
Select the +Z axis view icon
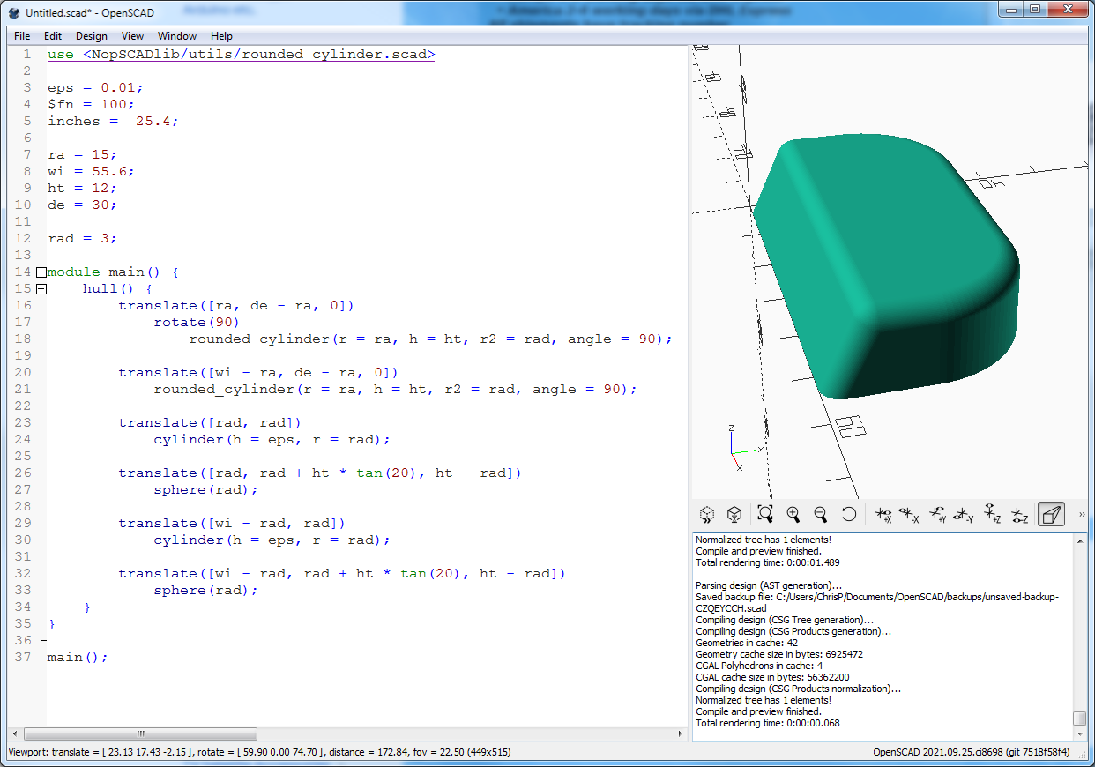tap(992, 515)
